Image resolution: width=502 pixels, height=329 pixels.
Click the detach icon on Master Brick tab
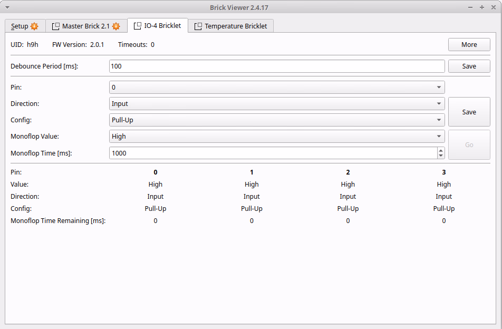[x=55, y=26]
